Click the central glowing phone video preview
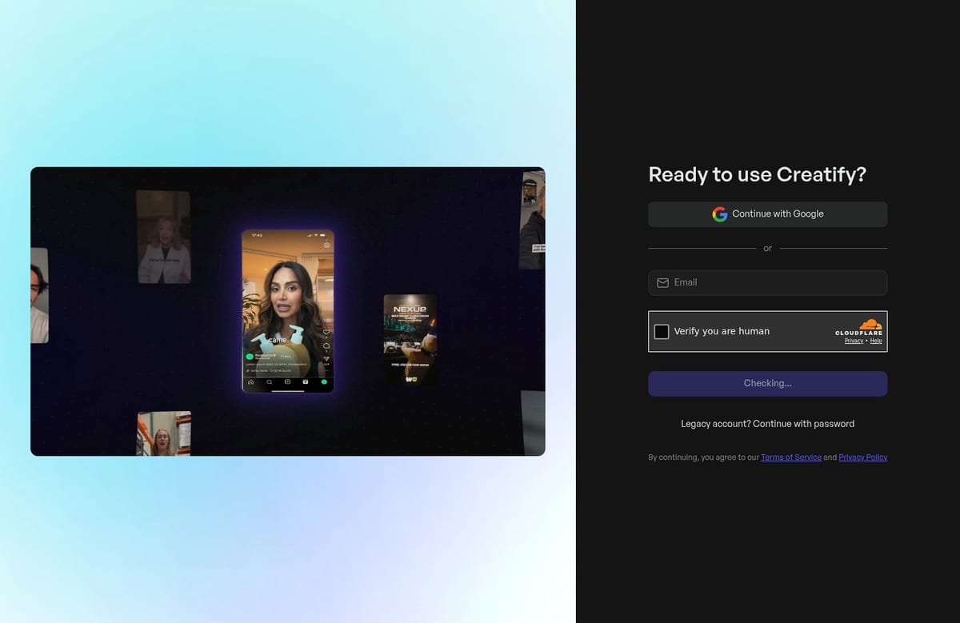Screen dimensions: 960x623 [x=288, y=311]
